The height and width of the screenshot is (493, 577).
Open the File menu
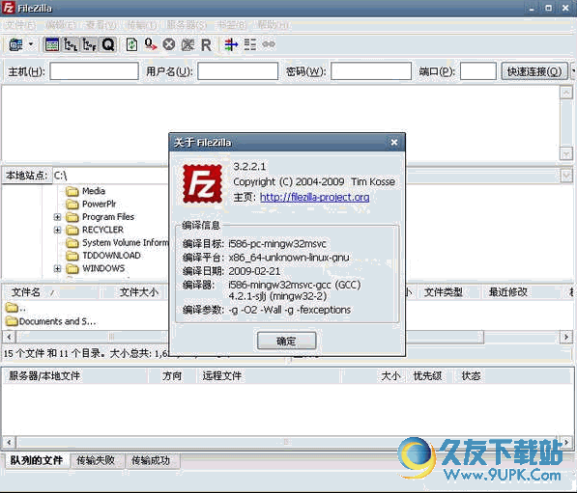point(20,25)
